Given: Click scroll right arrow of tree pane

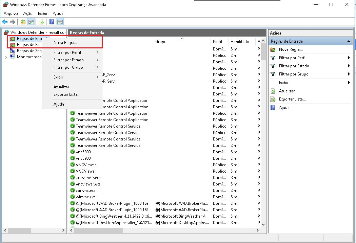Looking at the screenshot, I should point(63,230).
